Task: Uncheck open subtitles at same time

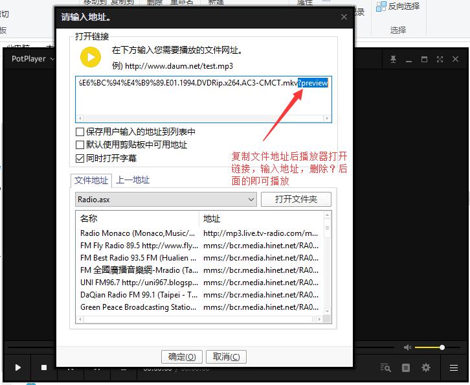Action: pos(80,158)
